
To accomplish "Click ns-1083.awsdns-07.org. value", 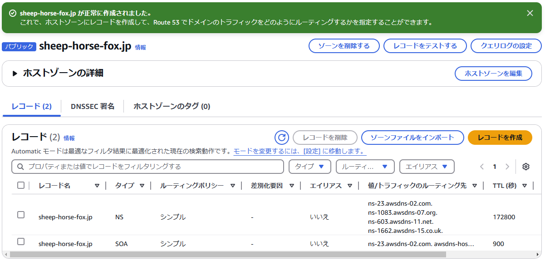I will click(403, 212).
